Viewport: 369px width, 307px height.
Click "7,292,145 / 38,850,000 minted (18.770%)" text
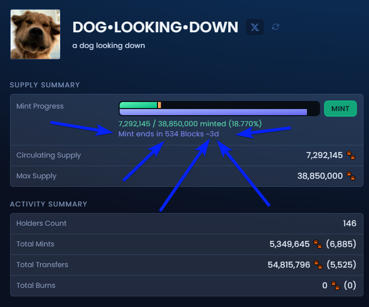coord(190,124)
